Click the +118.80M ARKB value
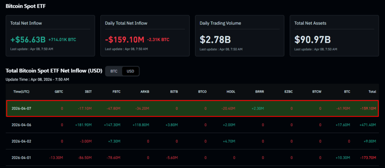The width and height of the screenshot is (385, 168). (x=141, y=125)
